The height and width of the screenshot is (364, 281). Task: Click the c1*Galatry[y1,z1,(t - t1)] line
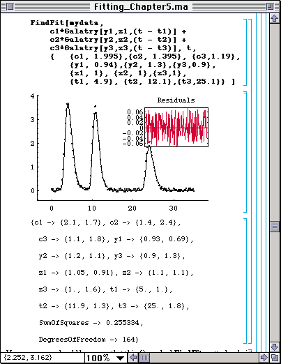[118, 31]
